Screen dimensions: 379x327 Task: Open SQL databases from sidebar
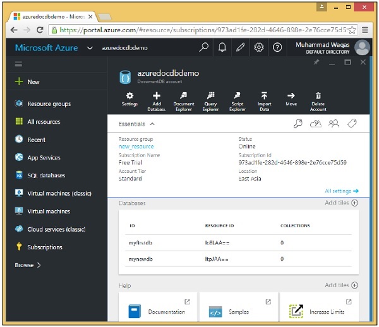tap(45, 175)
